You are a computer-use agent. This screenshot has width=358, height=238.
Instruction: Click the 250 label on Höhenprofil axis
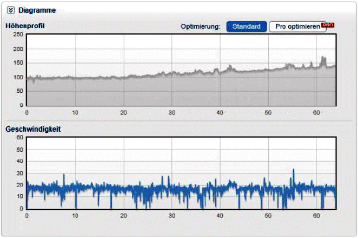18,35
